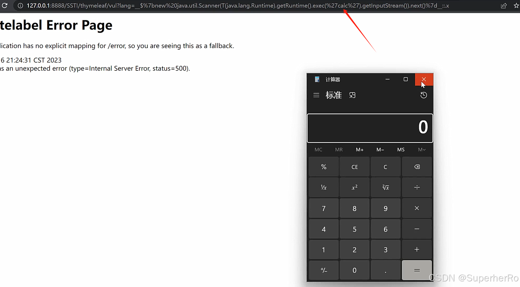Click the plus/minus sign key
Screen dimensions: 520x287
point(324,270)
